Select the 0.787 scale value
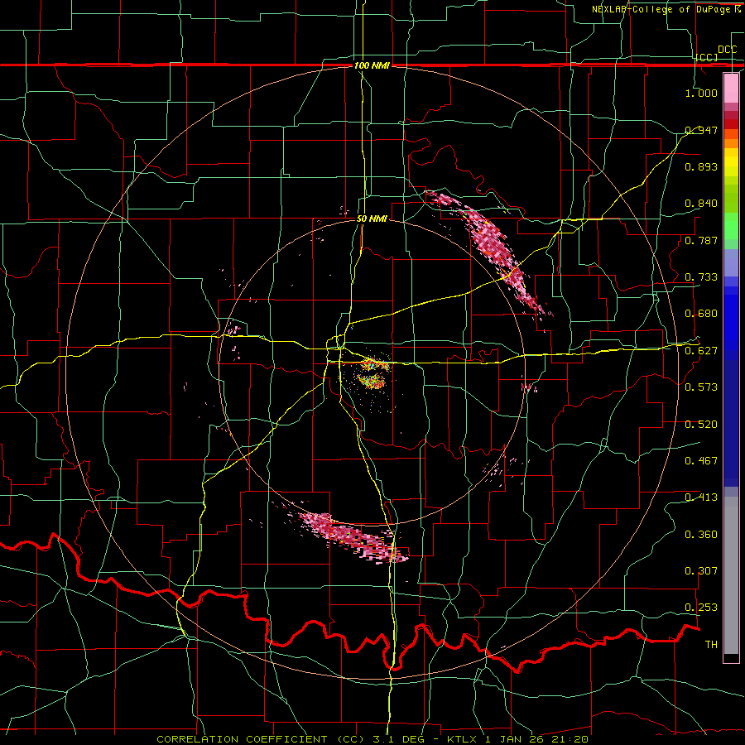Screen dimensions: 745x745 [701, 240]
